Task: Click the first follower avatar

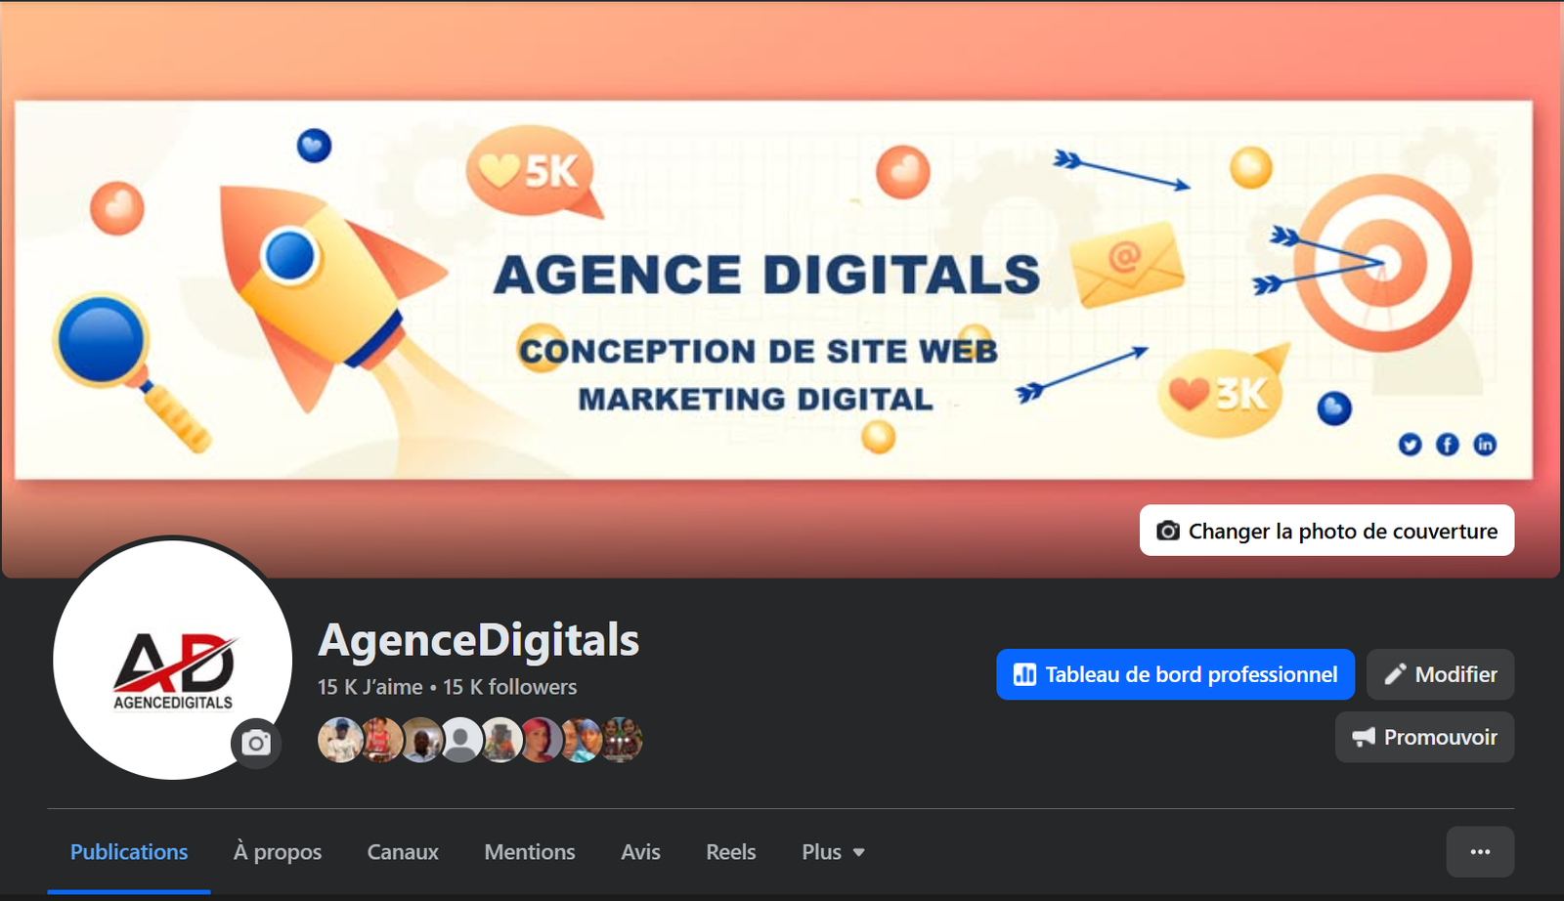Action: (340, 740)
